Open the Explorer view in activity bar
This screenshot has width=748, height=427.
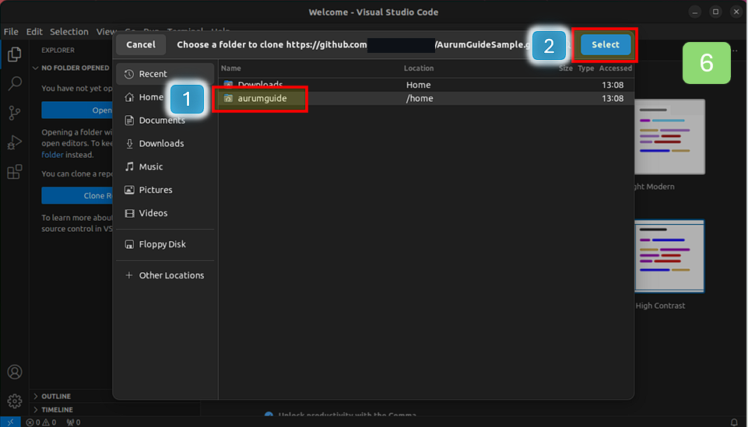coord(14,54)
